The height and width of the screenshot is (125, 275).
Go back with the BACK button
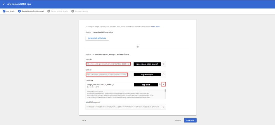(84, 120)
